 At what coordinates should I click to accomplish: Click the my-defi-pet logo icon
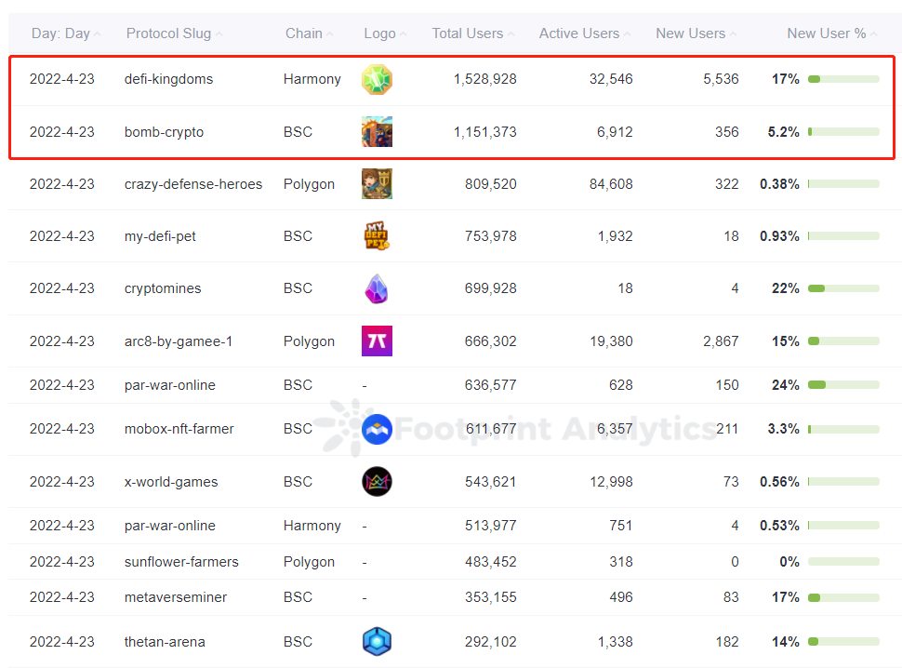coord(377,236)
